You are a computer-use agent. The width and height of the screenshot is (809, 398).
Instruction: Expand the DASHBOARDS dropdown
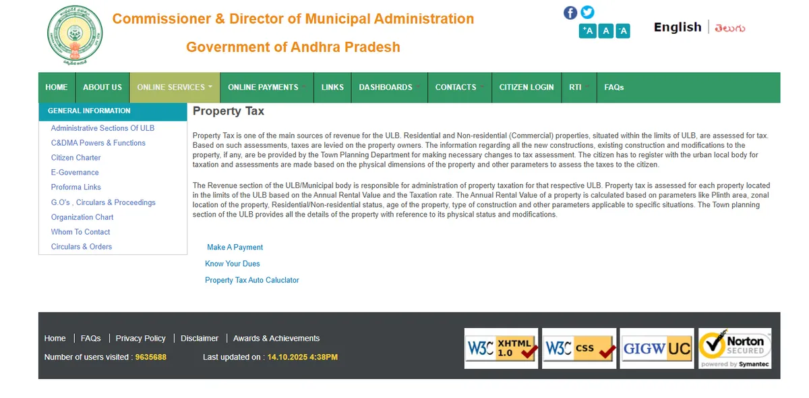(x=386, y=87)
